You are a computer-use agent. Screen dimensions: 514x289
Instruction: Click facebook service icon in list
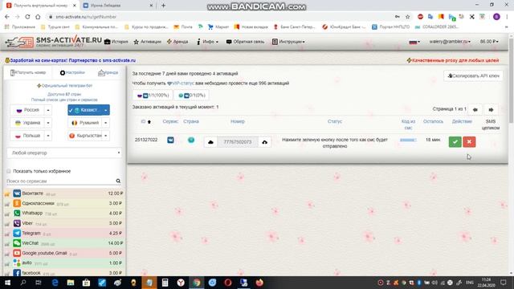(17, 273)
